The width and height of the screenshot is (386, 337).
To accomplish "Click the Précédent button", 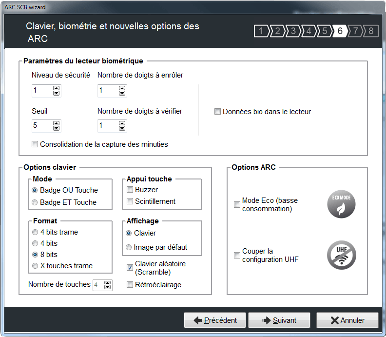I will coord(215,320).
